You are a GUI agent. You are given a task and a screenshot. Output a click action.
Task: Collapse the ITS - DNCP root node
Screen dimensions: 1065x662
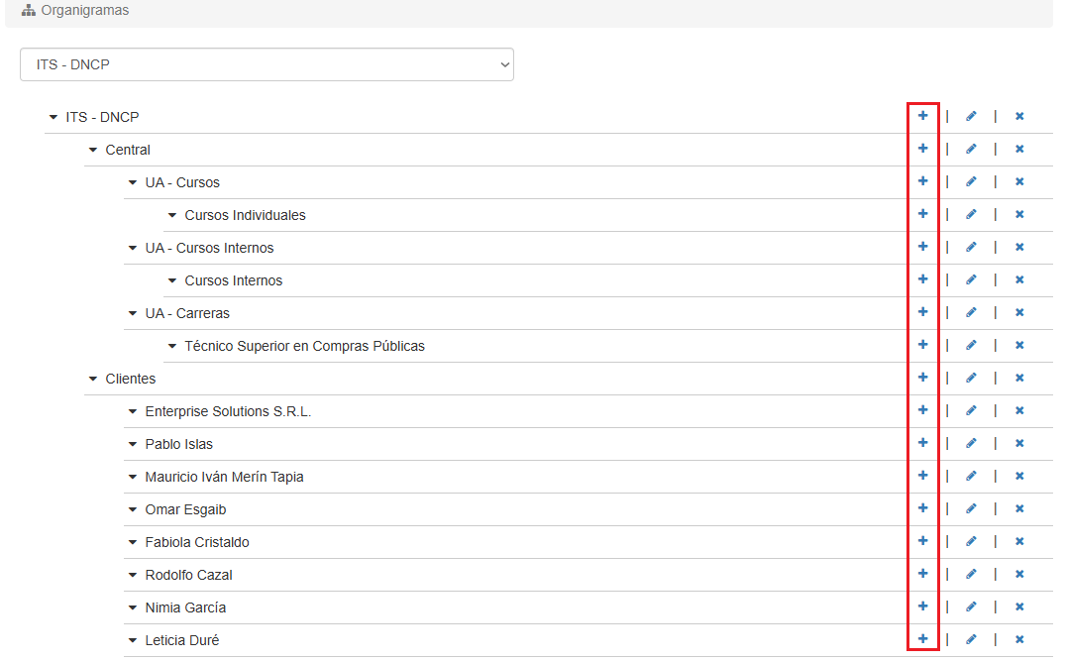(53, 117)
